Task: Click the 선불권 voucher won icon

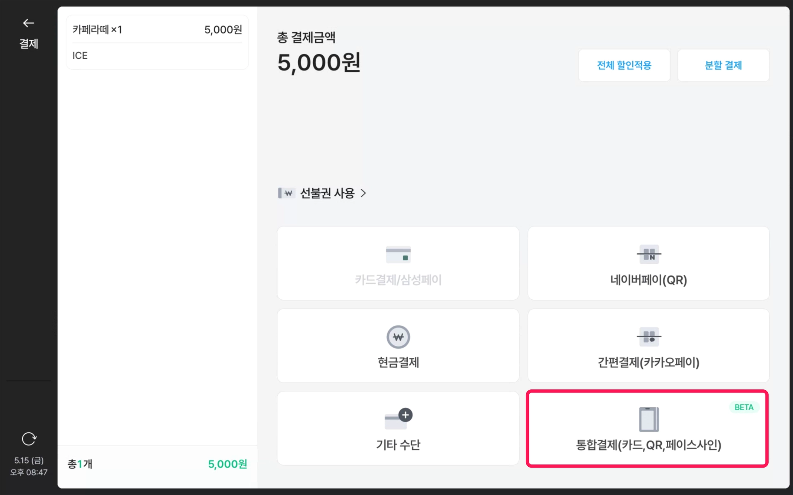Action: pyautogui.click(x=287, y=193)
